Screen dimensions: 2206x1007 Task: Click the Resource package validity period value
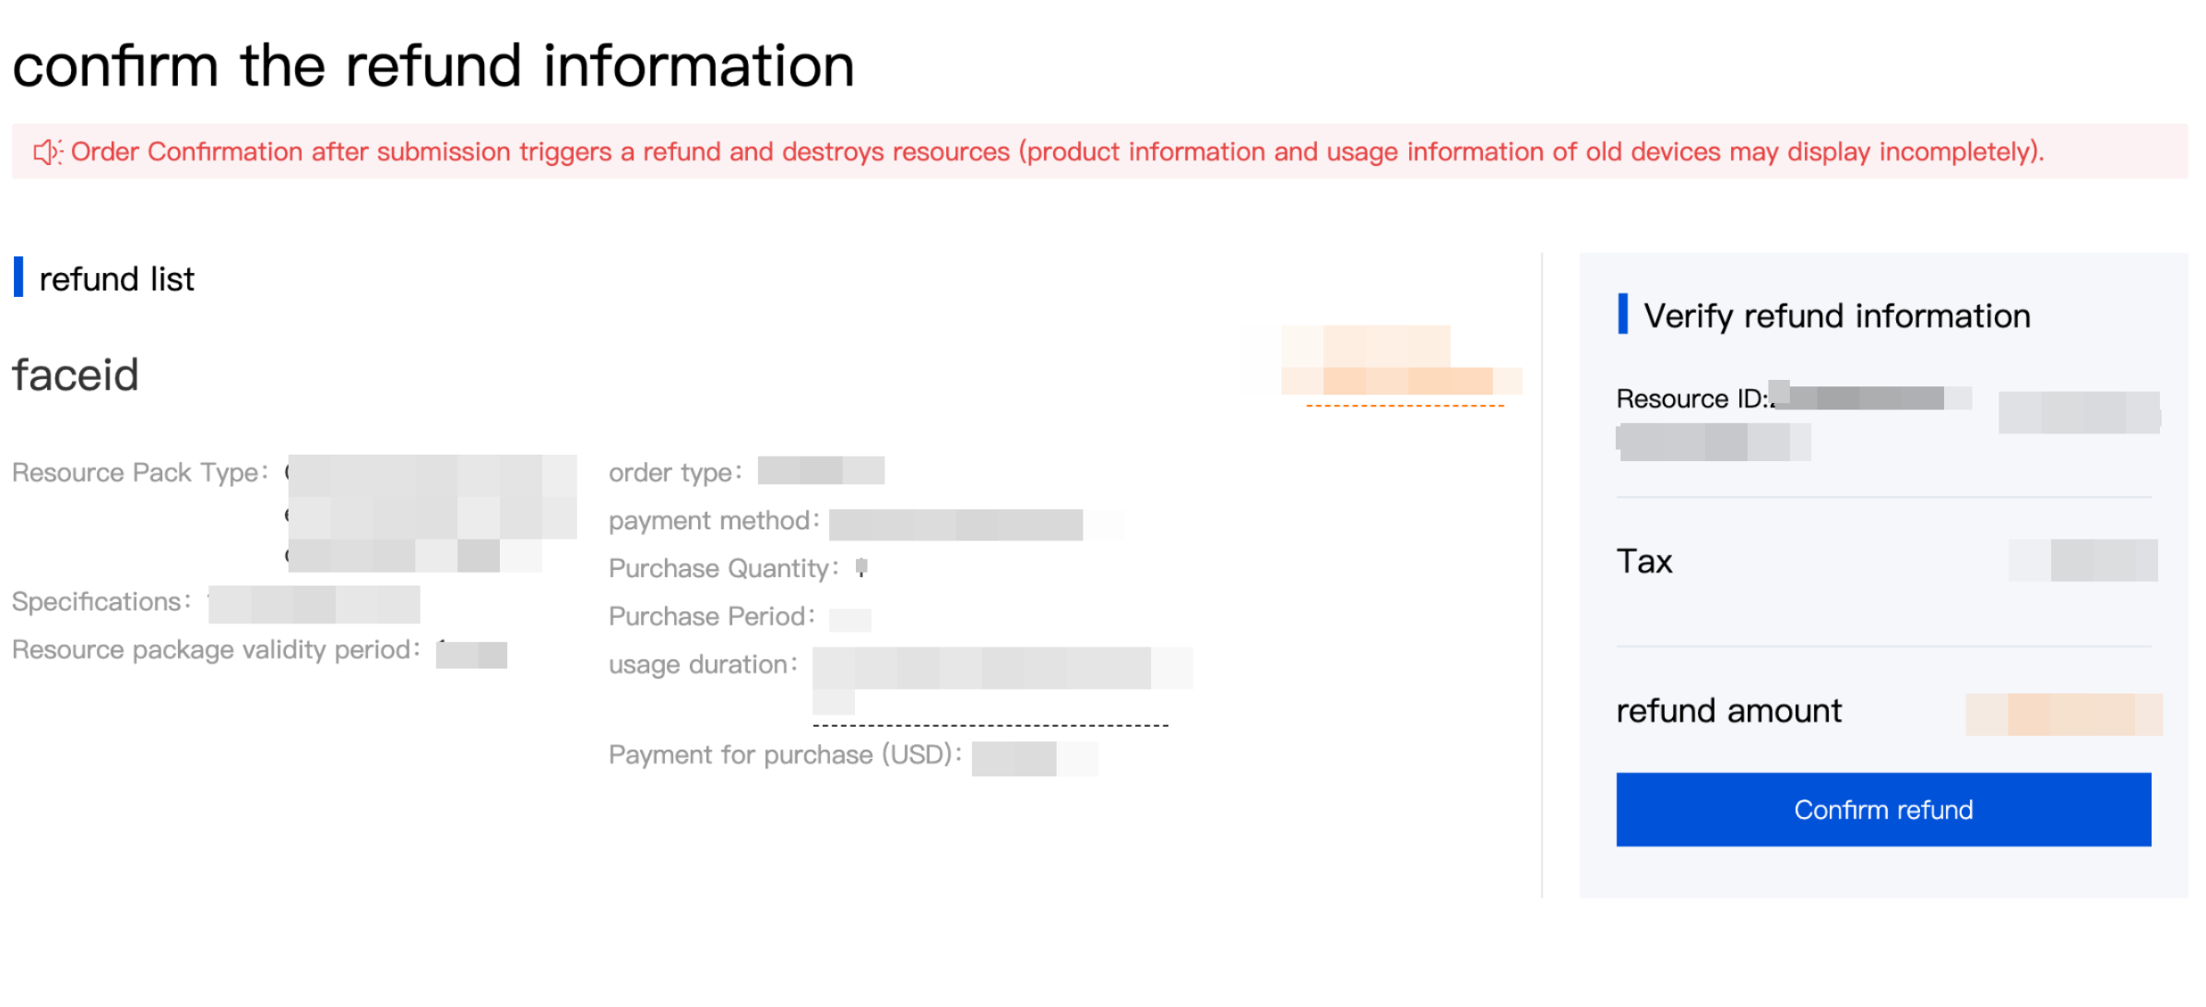(x=471, y=654)
